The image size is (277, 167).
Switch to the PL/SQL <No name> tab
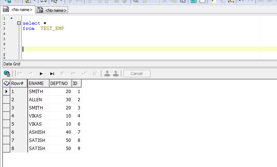[52, 10]
